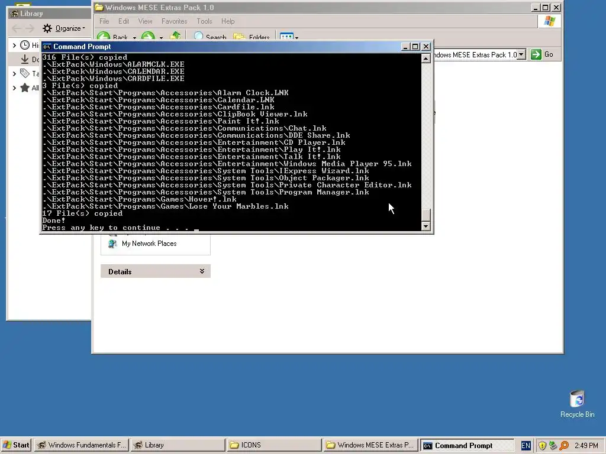Open Search in the Explorer toolbar

click(210, 37)
